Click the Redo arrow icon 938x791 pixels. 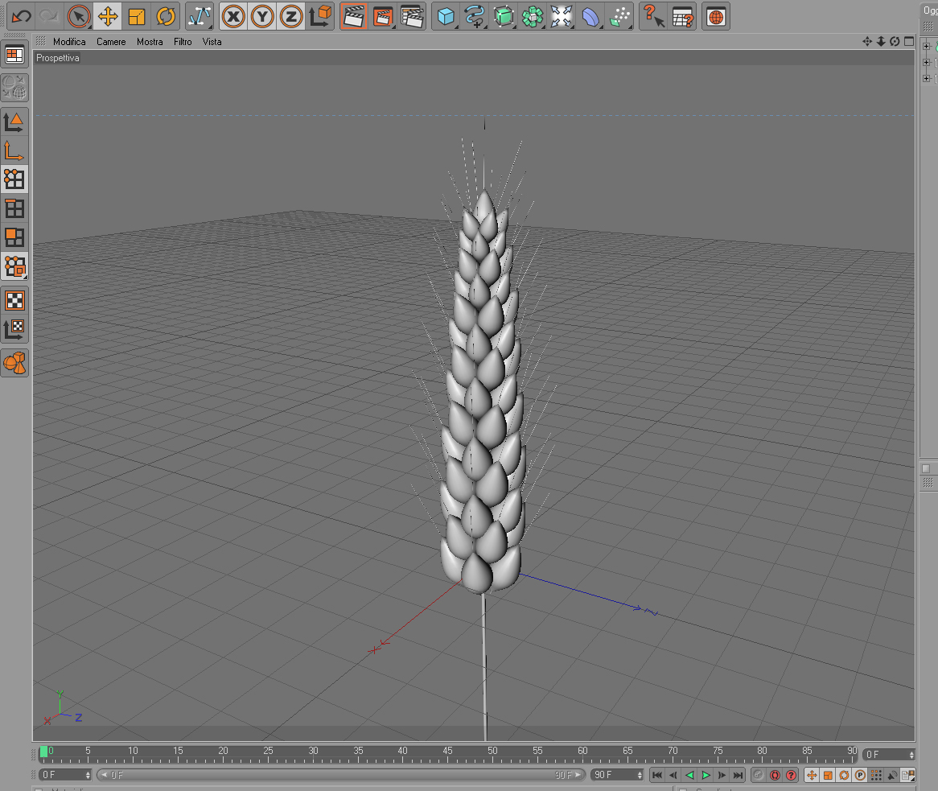pos(49,16)
